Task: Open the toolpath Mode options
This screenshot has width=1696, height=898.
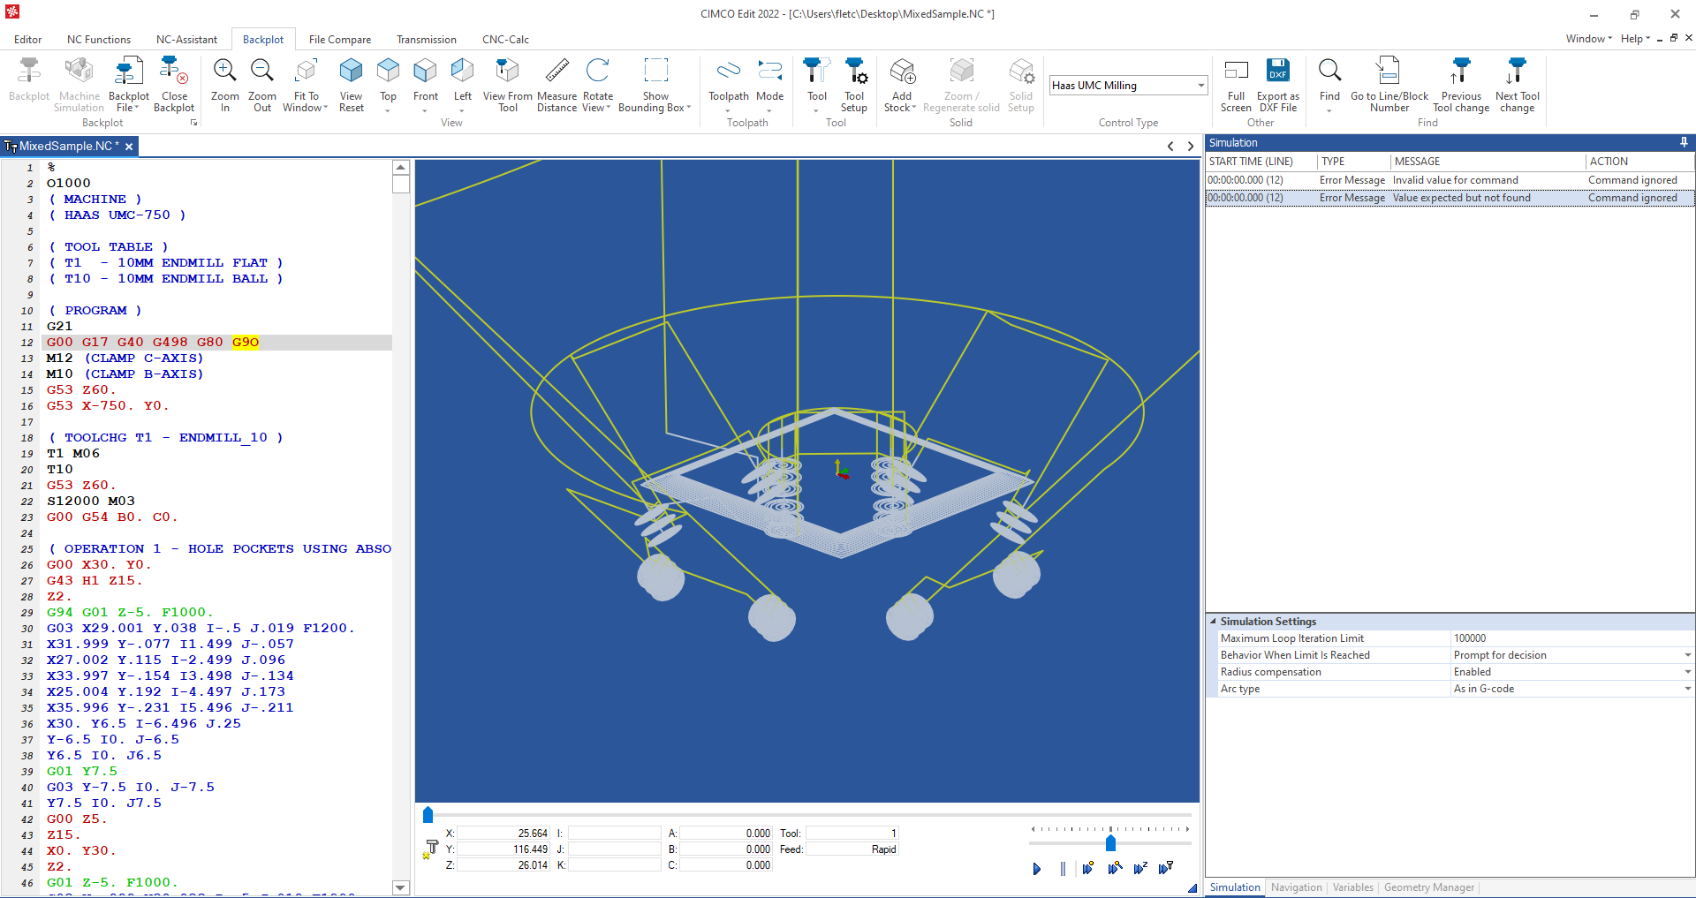Action: (769, 85)
